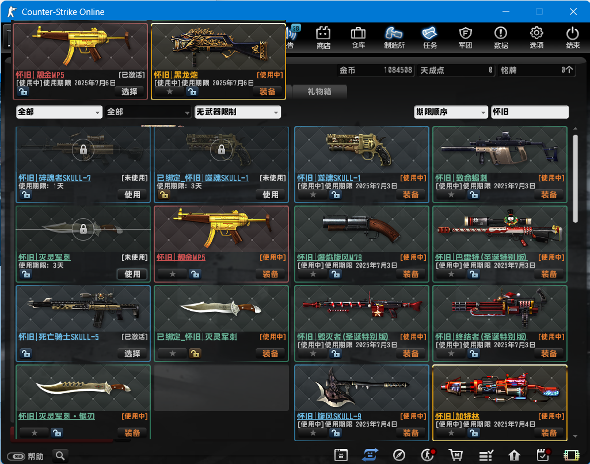This screenshot has height=464, width=590.
Task: Click yellow lock on 已绑定 噬魂SKULL-1 card
Action: [163, 195]
